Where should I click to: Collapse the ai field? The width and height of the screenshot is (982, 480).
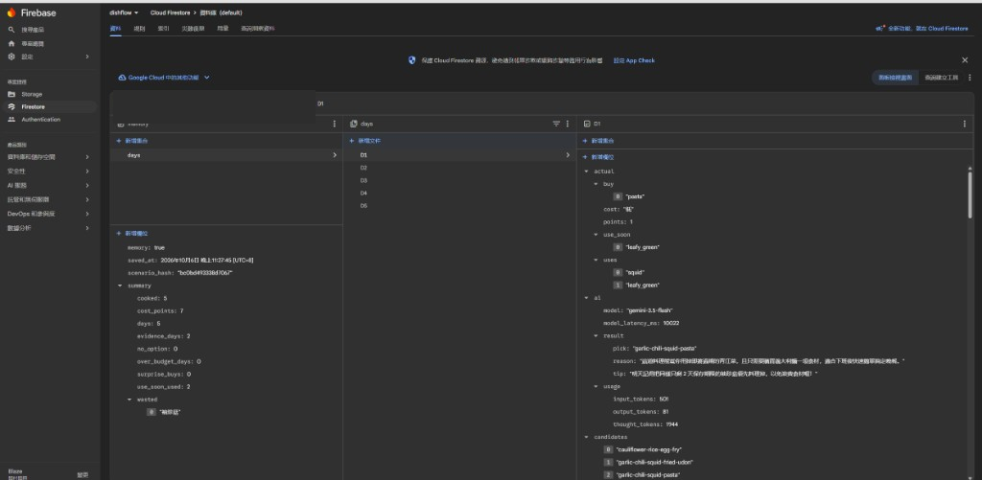586,298
